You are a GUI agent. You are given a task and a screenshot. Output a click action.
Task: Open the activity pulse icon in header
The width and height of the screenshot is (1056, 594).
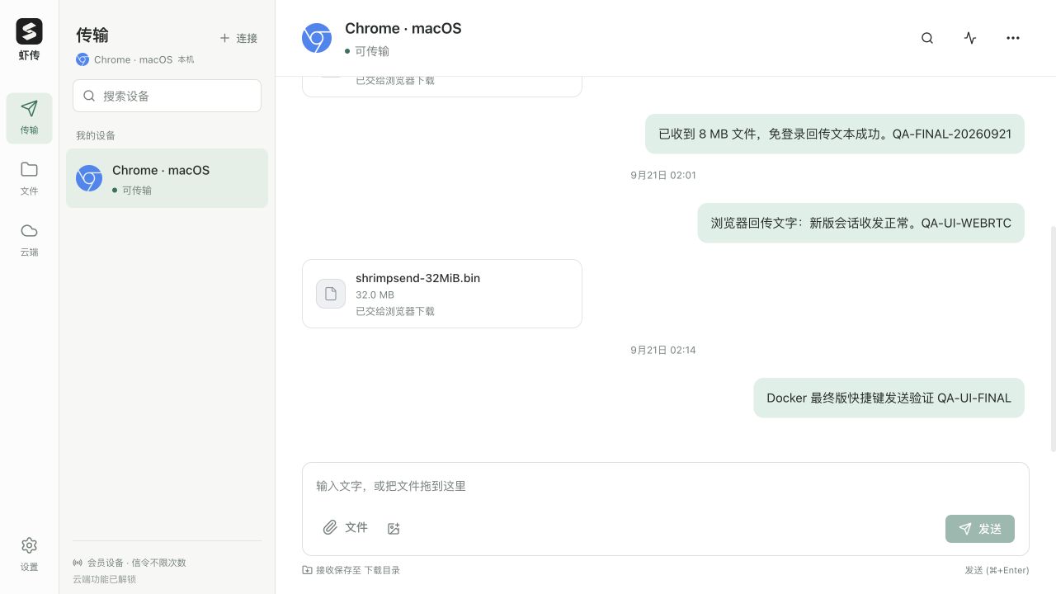click(970, 38)
